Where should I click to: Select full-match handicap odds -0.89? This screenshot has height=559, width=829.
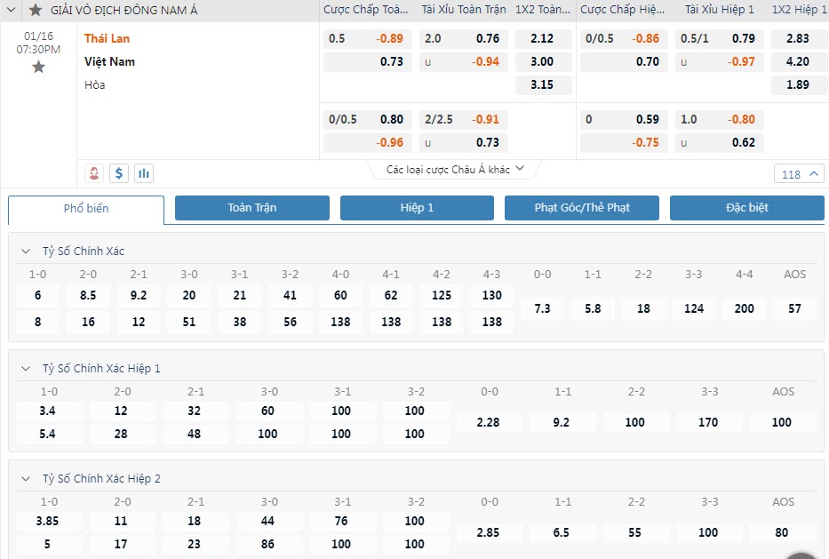pos(388,39)
